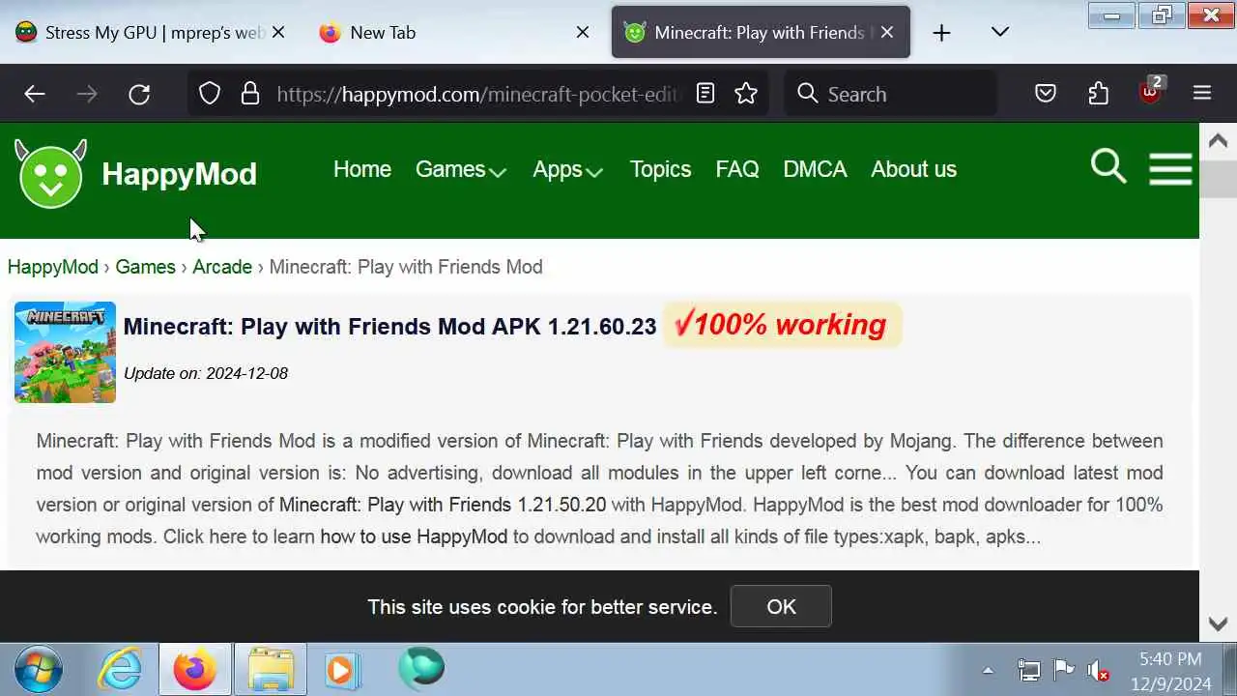Close the Minecraft: Play with Friends tab
1237x696 pixels.
tap(887, 32)
